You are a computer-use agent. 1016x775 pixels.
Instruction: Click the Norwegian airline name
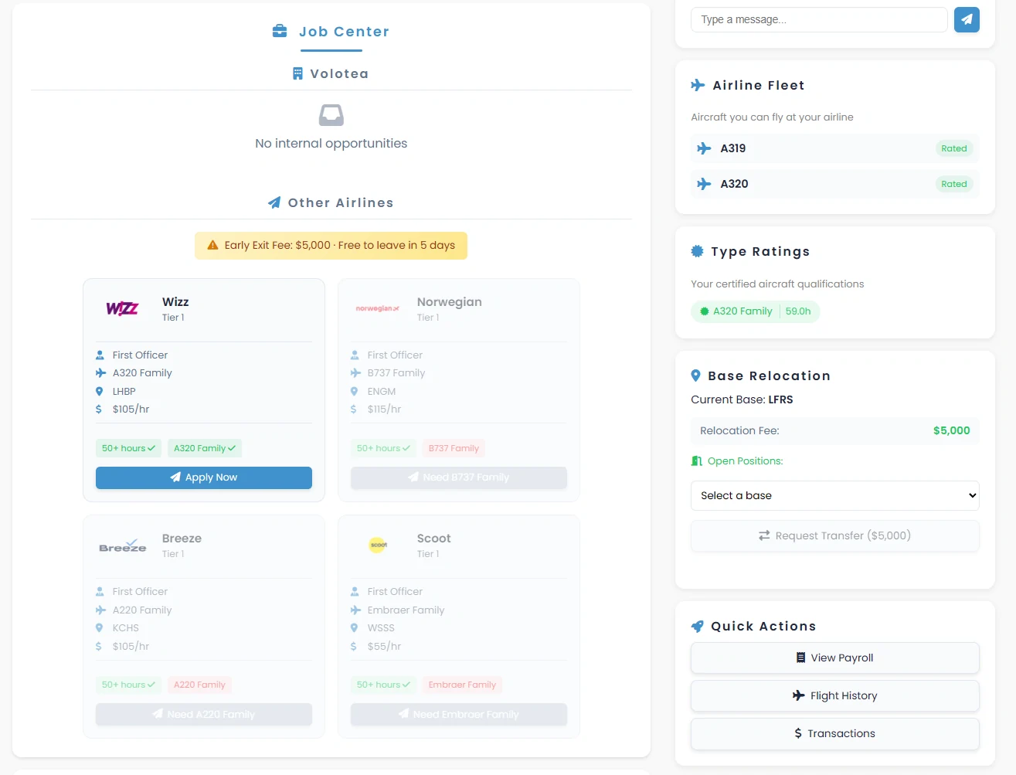tap(449, 302)
